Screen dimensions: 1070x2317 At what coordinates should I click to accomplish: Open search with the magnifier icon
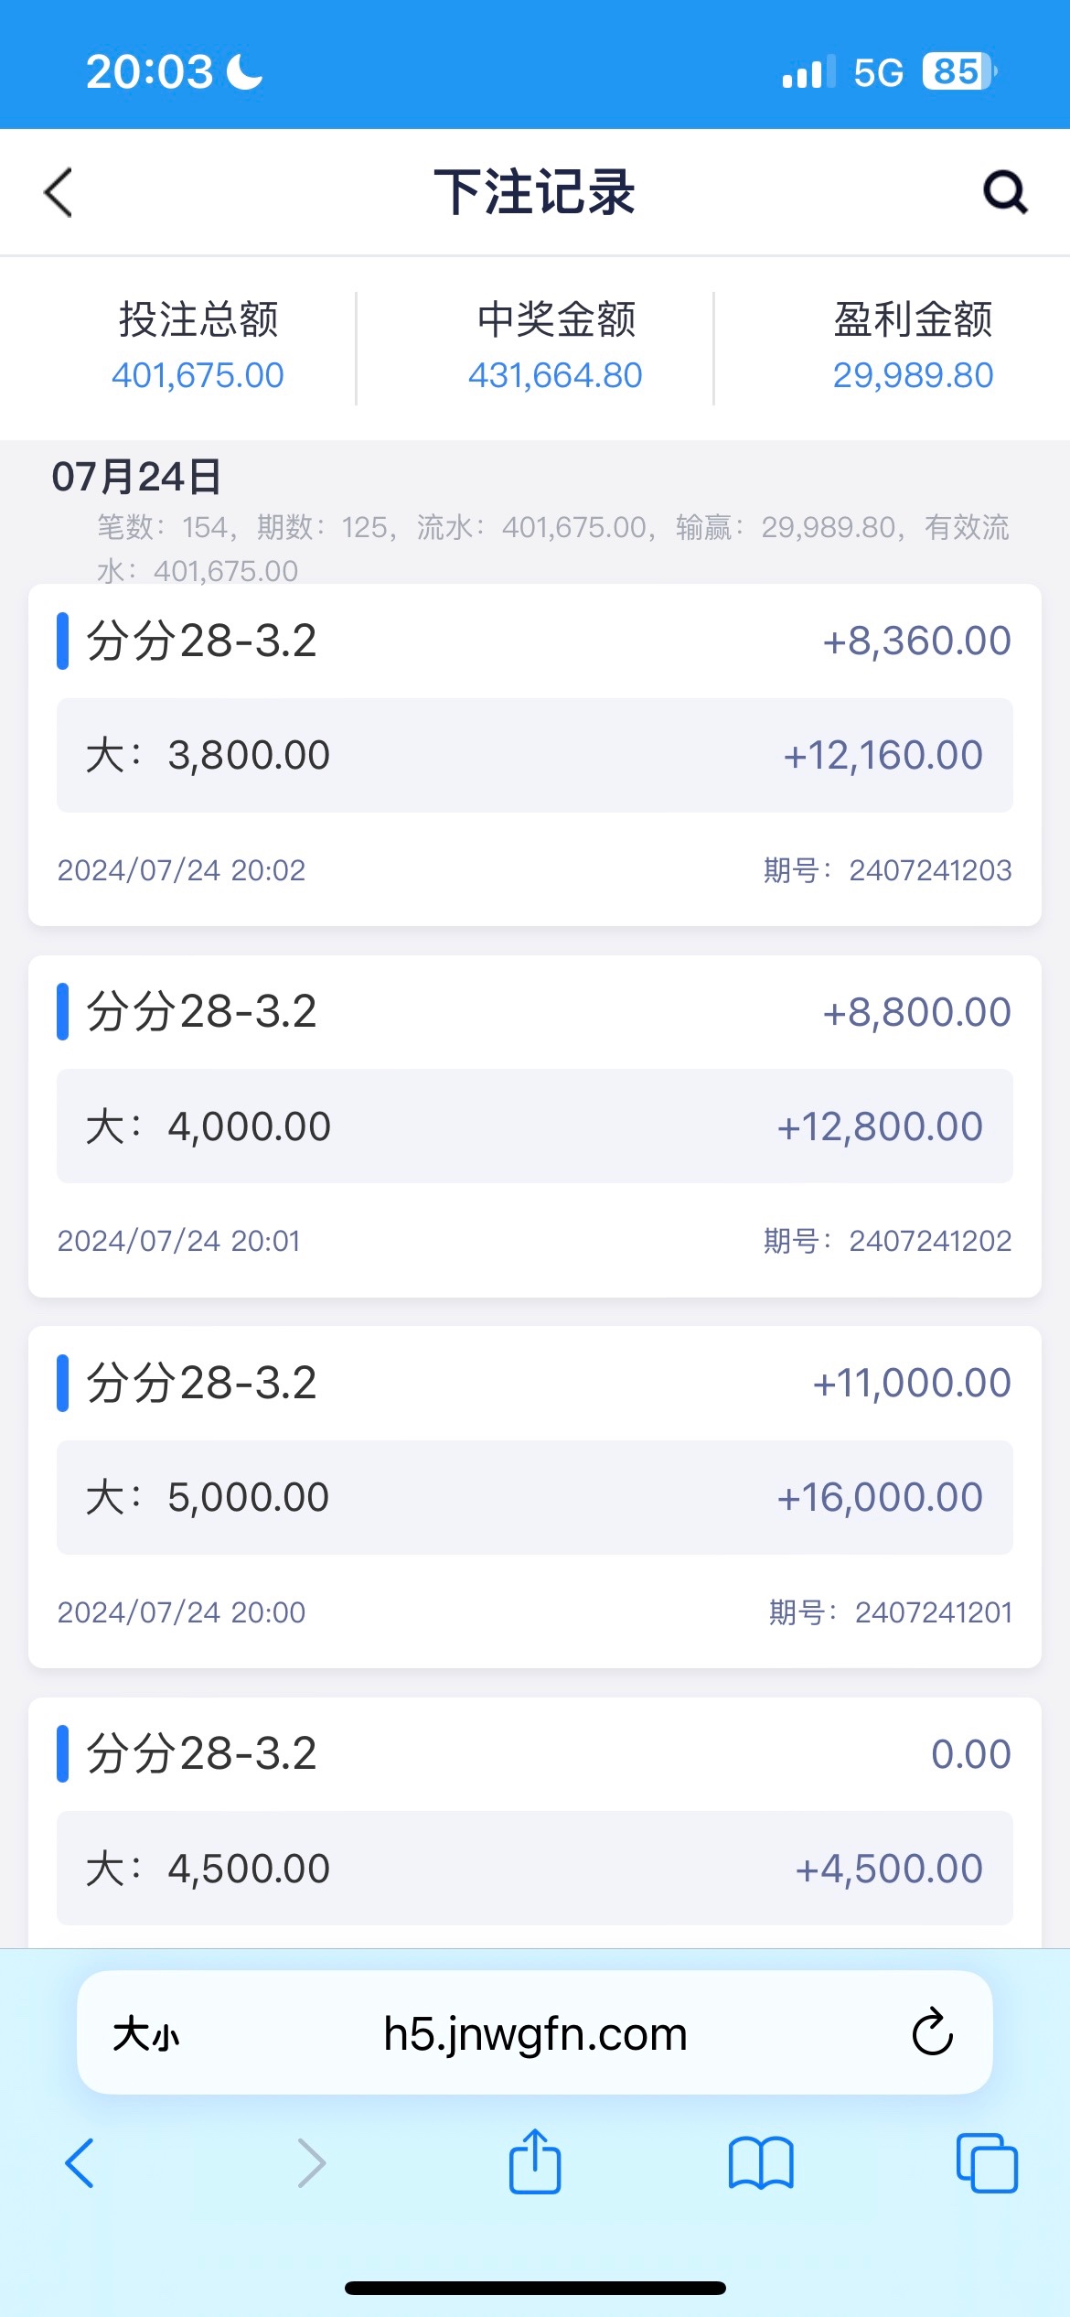tap(1004, 192)
